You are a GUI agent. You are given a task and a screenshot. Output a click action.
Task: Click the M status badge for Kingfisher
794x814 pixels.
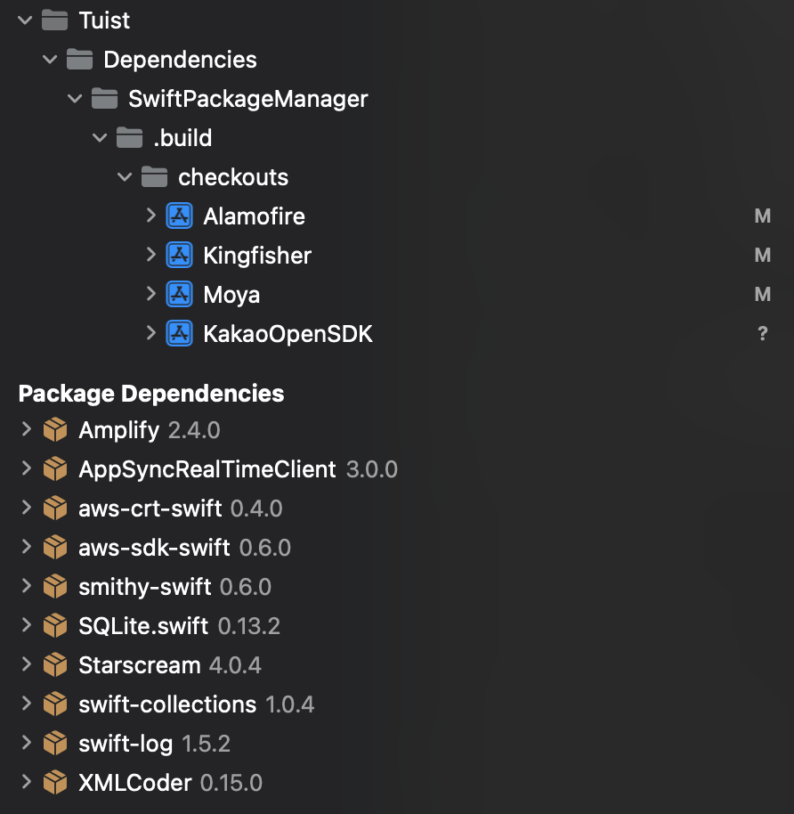tap(762, 256)
